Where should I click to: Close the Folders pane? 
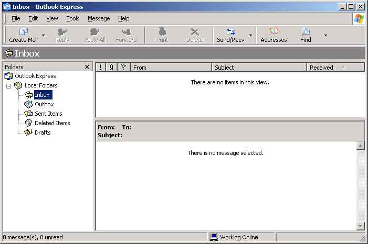click(87, 67)
